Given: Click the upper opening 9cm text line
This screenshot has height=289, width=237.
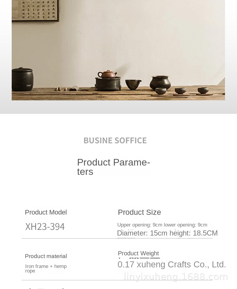Looking at the screenshot, I should tap(162, 225).
